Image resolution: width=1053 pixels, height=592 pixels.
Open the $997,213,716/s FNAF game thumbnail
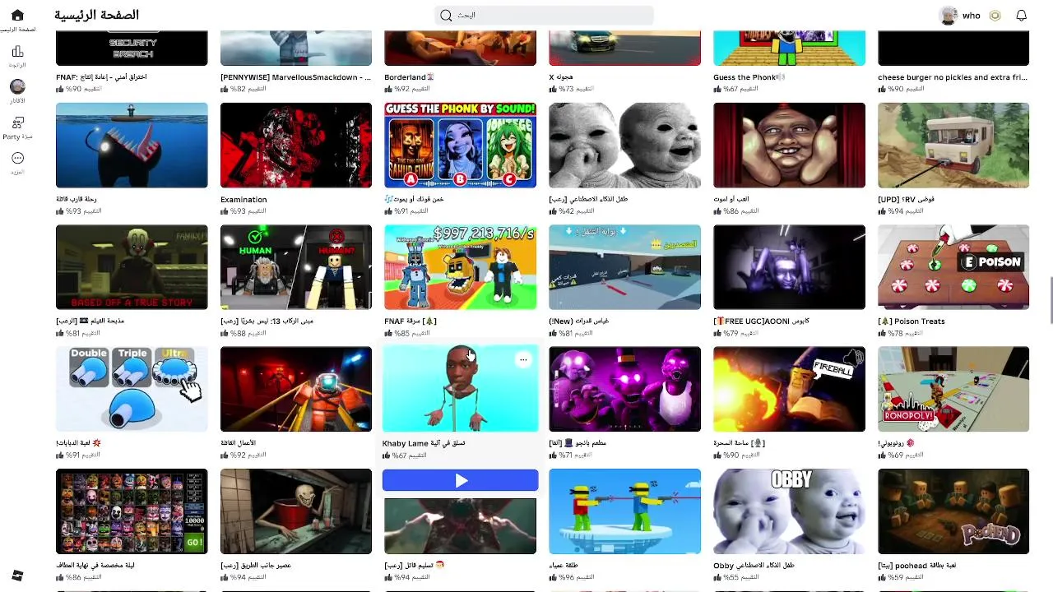point(461,266)
